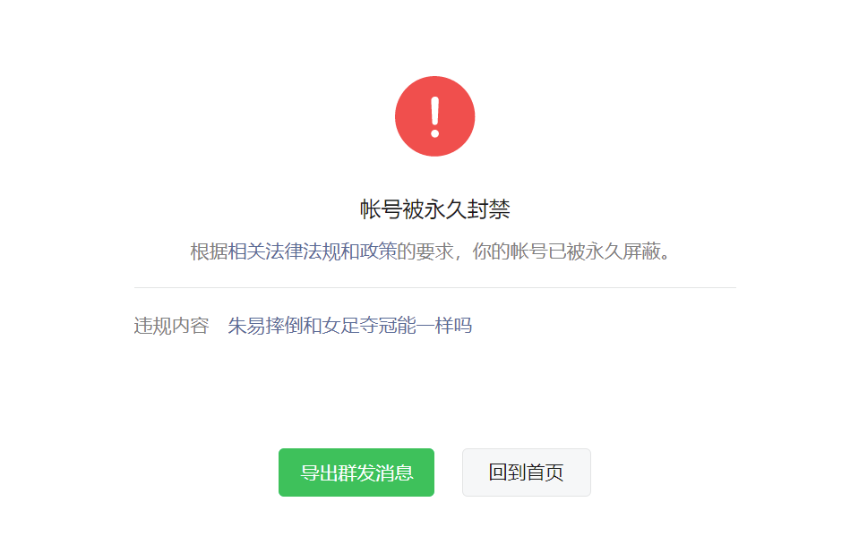Export group messages using the green button
The image size is (850, 553).
pyautogui.click(x=356, y=472)
